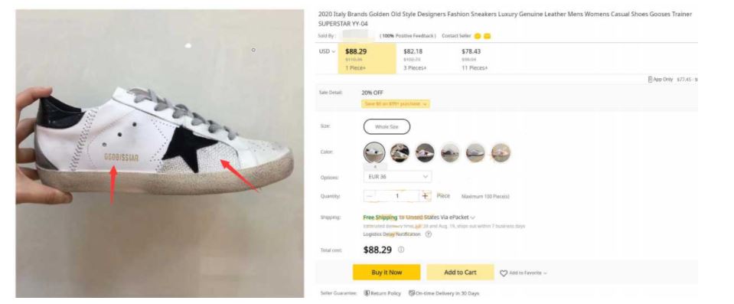The image size is (734, 304).
Task: Select the $78.43 eleven pieces price tier
Action: 475,59
